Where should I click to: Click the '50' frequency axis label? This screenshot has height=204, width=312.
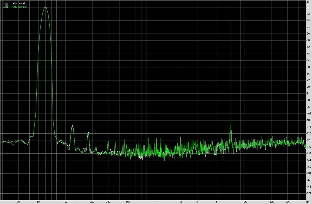pos(38,202)
